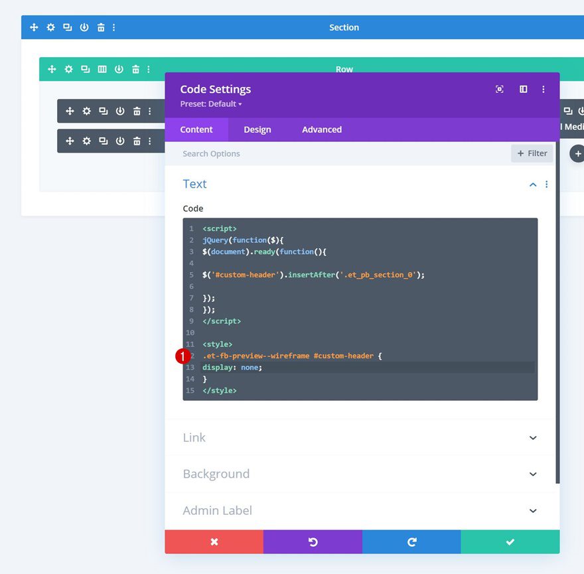The width and height of the screenshot is (584, 574).
Task: Delete the Row with trash icon
Action: (135, 69)
